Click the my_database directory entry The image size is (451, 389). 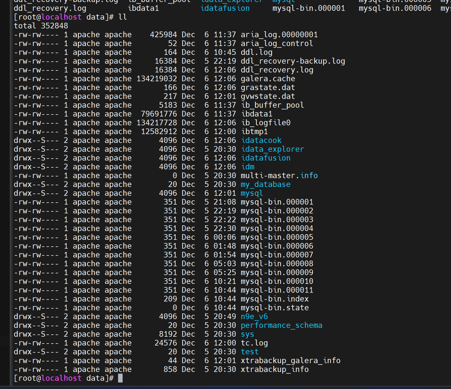point(265,184)
